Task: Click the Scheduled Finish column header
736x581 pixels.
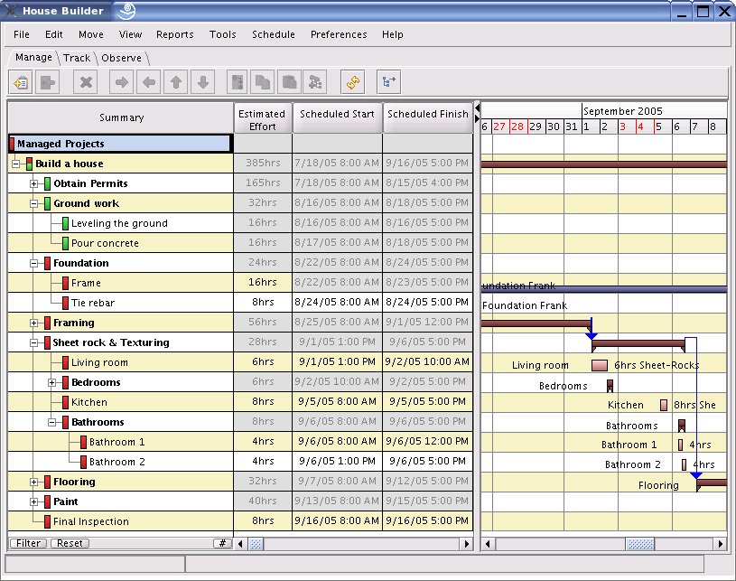Action: click(428, 117)
